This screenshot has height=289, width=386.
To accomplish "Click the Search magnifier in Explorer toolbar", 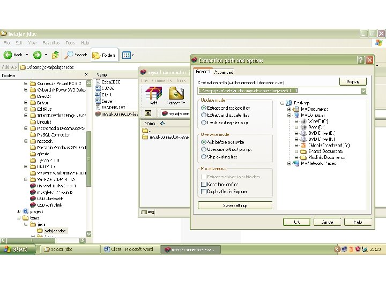I will pyautogui.click(x=69, y=55).
